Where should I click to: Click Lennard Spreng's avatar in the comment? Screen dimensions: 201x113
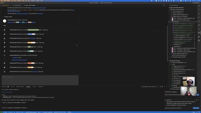[5, 21]
